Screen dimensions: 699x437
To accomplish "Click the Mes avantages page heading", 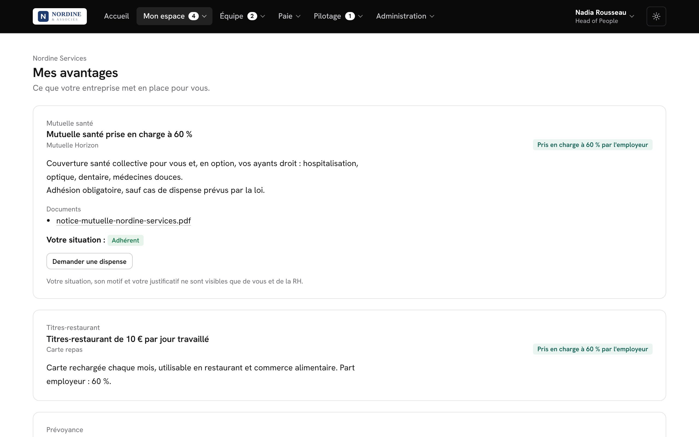I will point(75,73).
